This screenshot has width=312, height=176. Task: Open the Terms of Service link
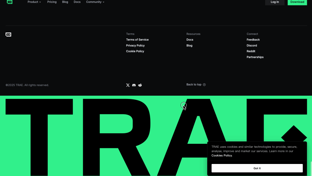(137, 40)
